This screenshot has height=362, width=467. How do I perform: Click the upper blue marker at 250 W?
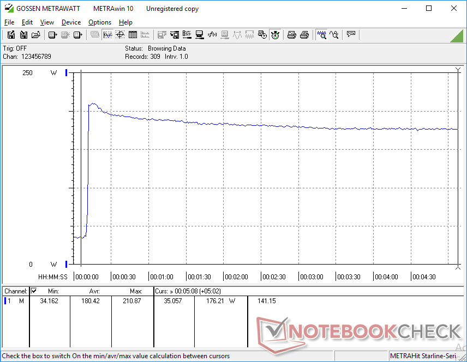coord(67,73)
